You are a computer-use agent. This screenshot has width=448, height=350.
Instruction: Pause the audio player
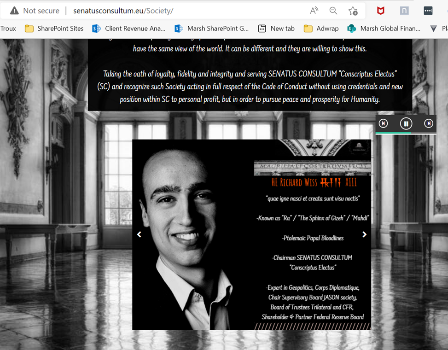coord(406,124)
